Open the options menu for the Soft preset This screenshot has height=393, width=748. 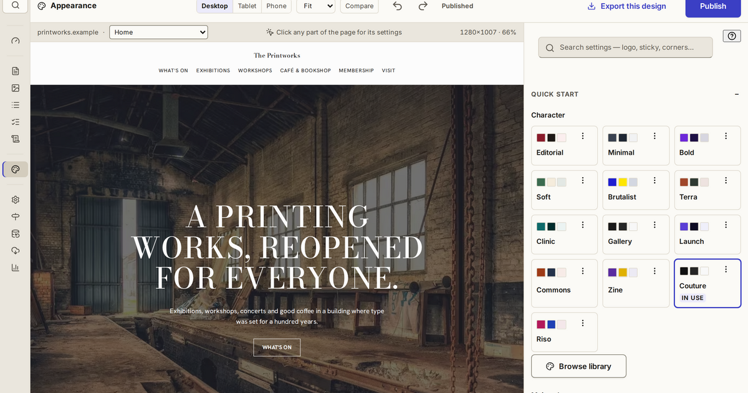pyautogui.click(x=582, y=180)
